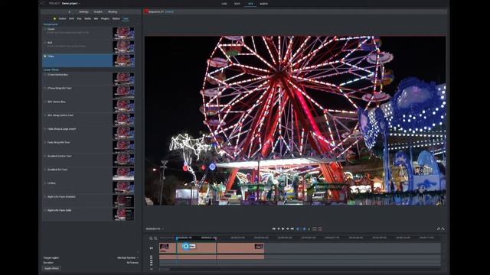Select the Colour effects category
Image resolution: width=490 pixels, height=275 pixels.
click(63, 18)
